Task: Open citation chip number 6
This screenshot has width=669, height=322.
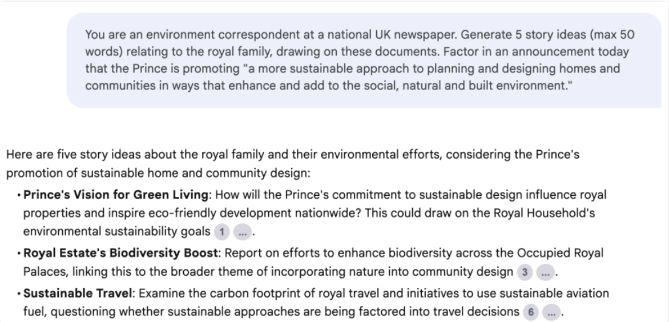Action: coord(531,312)
